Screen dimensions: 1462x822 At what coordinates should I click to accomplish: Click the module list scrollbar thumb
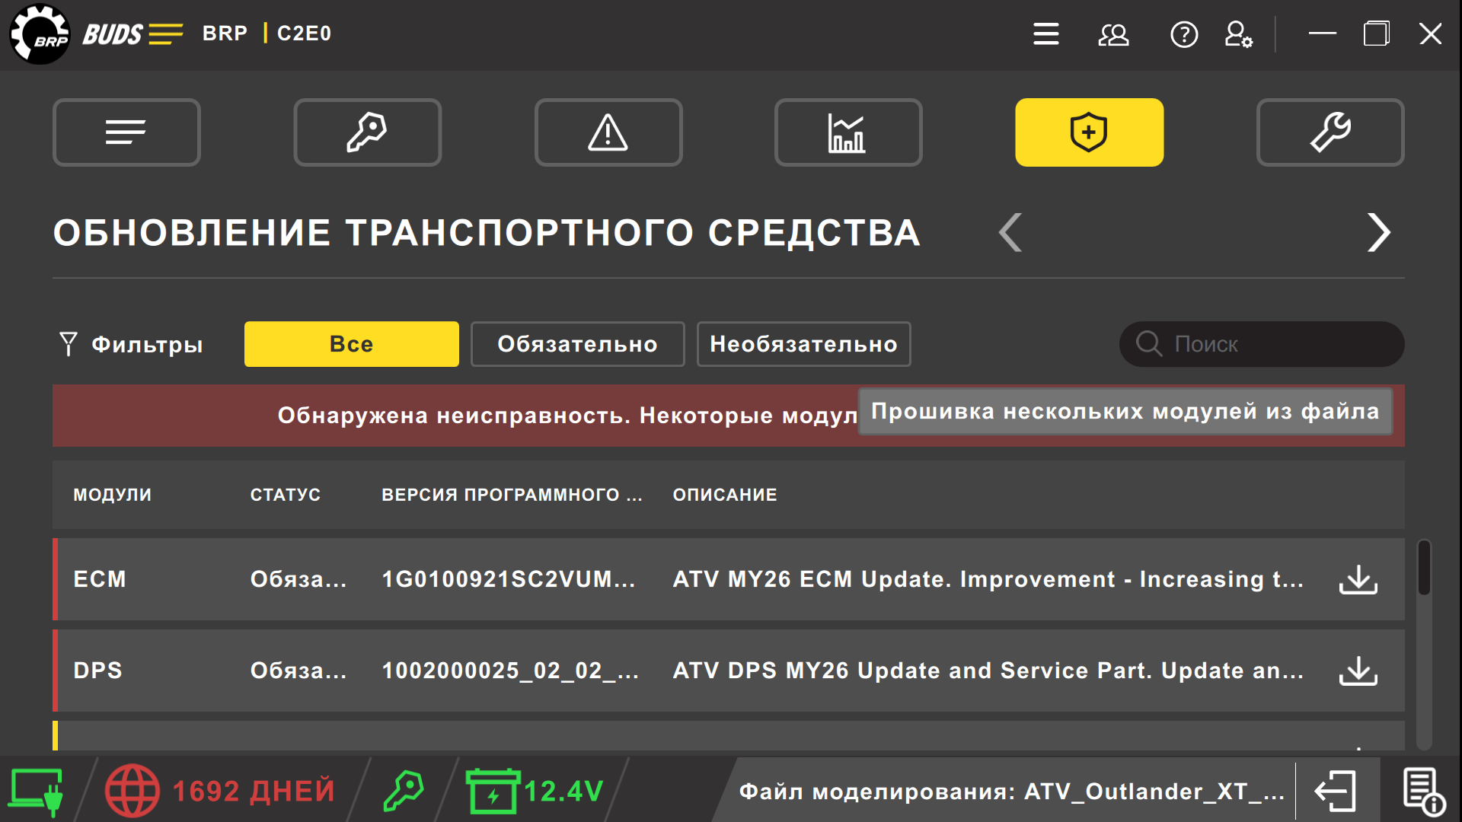click(x=1424, y=568)
